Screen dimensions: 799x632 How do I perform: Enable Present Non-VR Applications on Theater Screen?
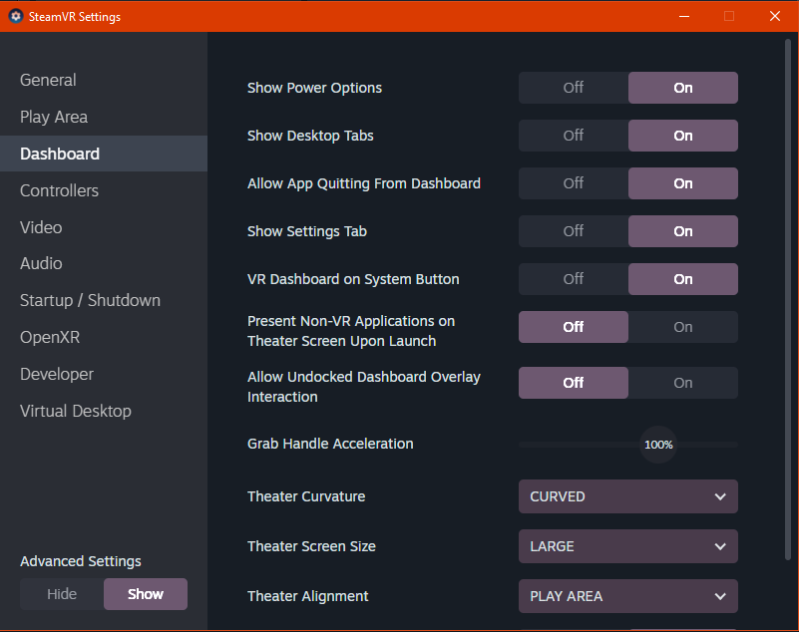[683, 327]
